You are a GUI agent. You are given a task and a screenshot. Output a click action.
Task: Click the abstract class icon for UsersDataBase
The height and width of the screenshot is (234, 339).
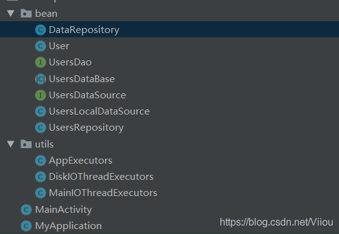click(x=41, y=79)
